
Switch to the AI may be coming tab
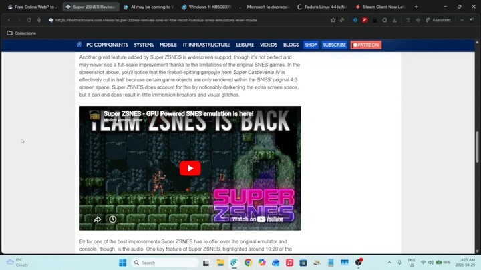pos(148,7)
